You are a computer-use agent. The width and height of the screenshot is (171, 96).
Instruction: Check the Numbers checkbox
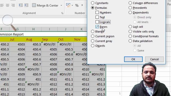pyautogui.click(x=97, y=13)
